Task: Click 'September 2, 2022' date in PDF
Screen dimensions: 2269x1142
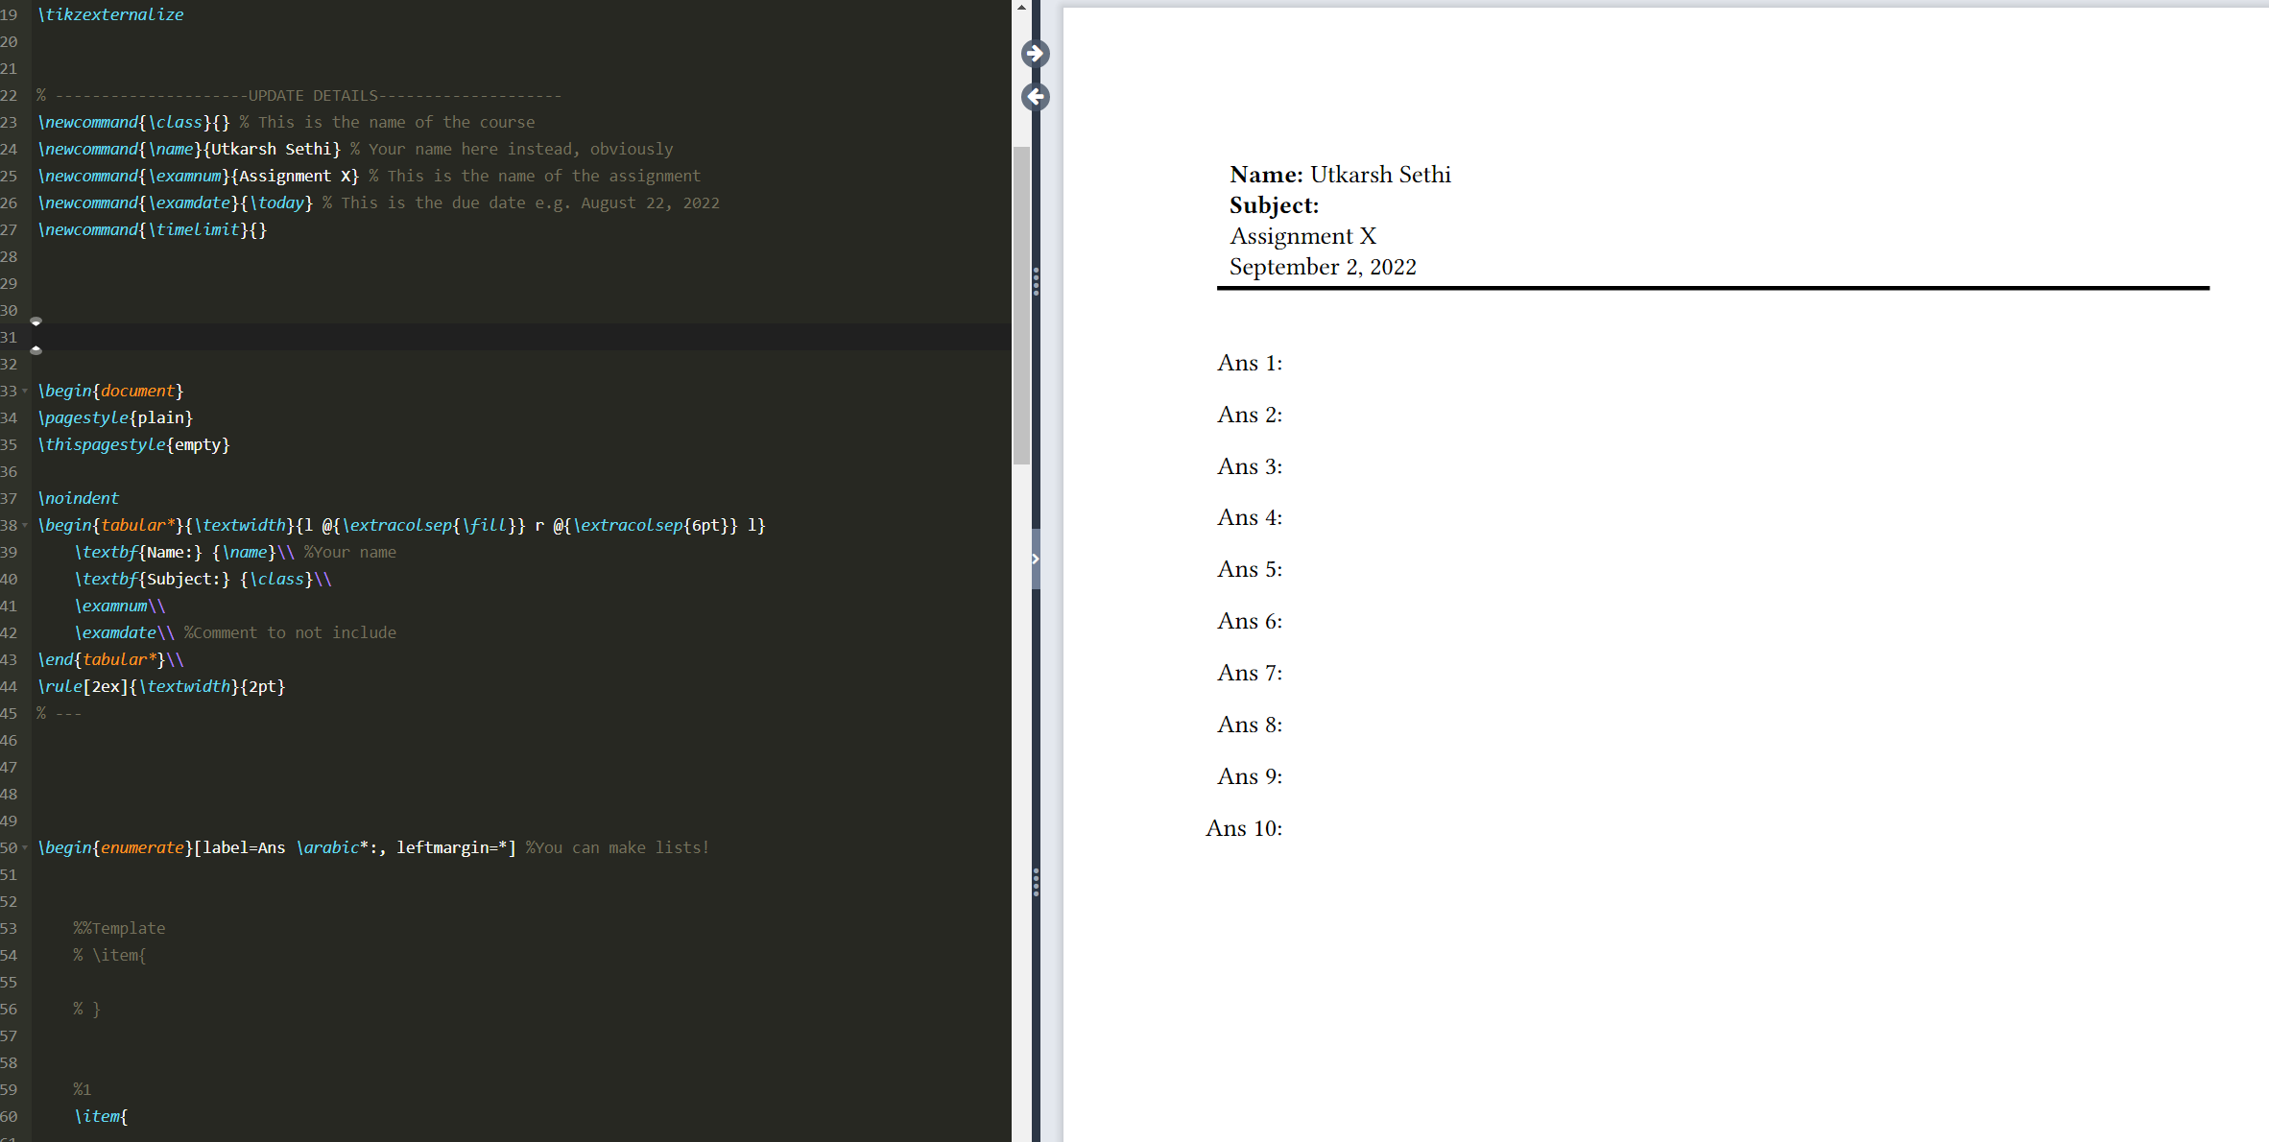Action: pos(1322,267)
